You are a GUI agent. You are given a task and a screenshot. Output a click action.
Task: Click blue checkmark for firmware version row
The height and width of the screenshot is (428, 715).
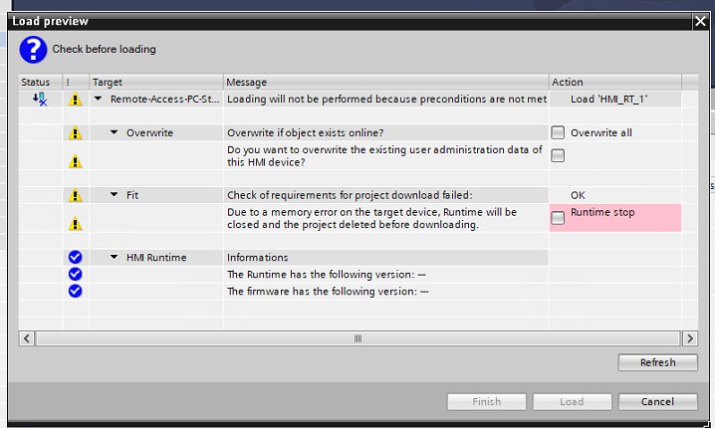[x=76, y=291]
